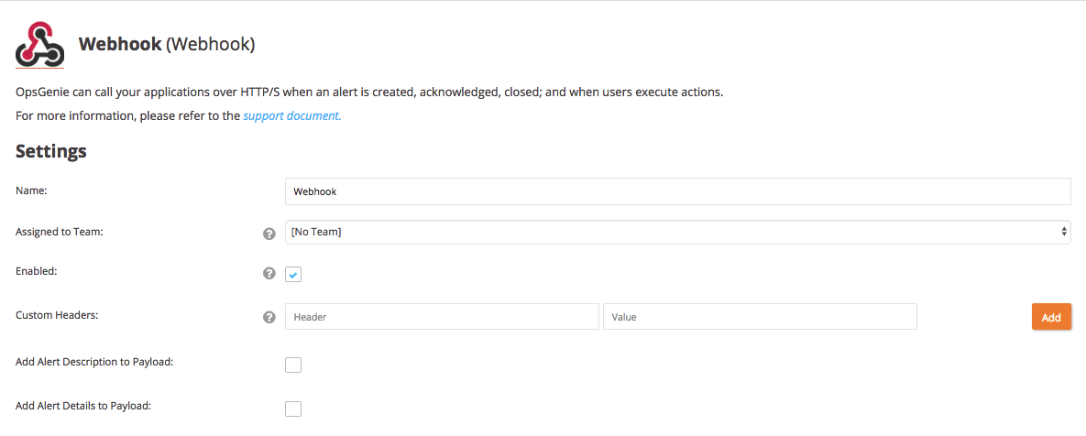Show help icon for Enabled setting
Viewport: 1086px width, 436px height.
click(x=269, y=274)
